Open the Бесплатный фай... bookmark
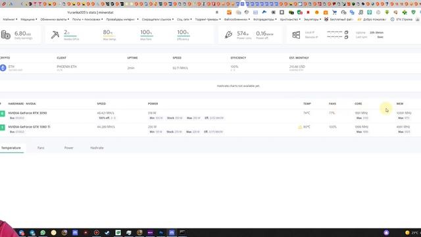This screenshot has width=421, height=237. (339, 19)
